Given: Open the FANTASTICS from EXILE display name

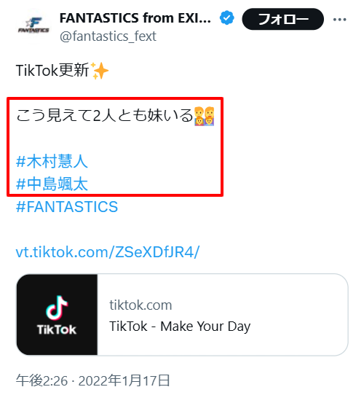Looking at the screenshot, I should coord(135,18).
